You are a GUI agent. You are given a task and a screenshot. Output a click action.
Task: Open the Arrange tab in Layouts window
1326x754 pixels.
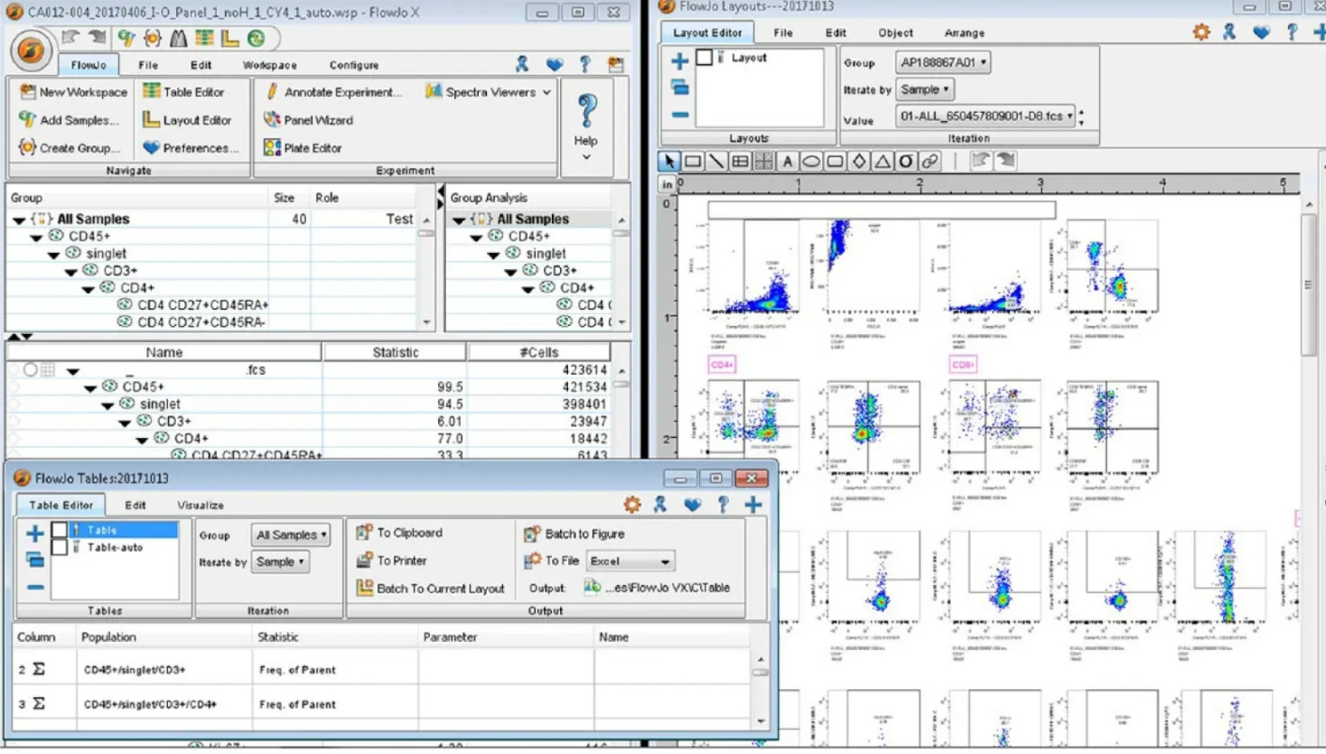point(964,33)
